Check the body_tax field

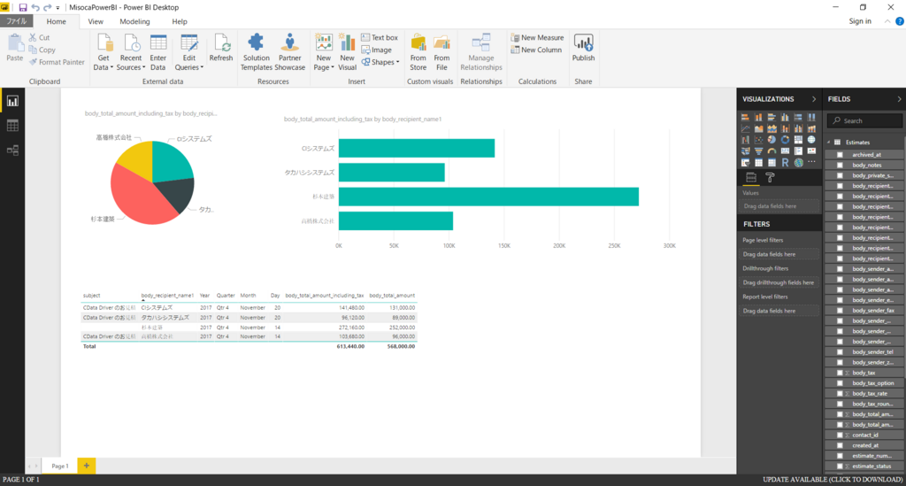[x=840, y=373]
